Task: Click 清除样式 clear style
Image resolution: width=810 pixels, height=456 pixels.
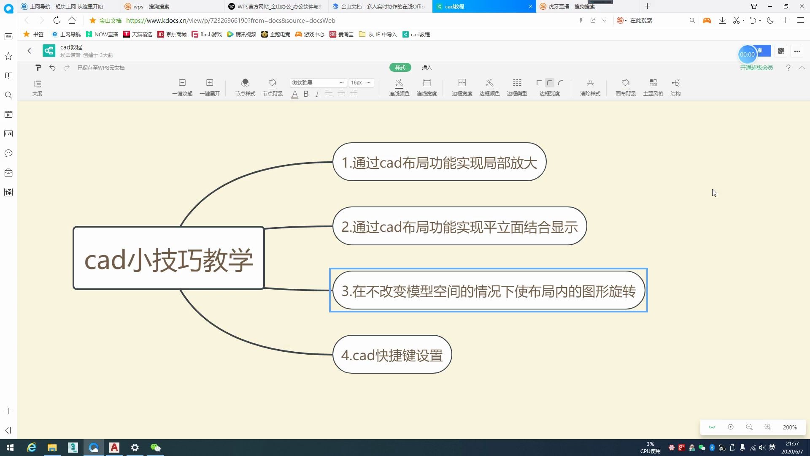Action: (590, 88)
